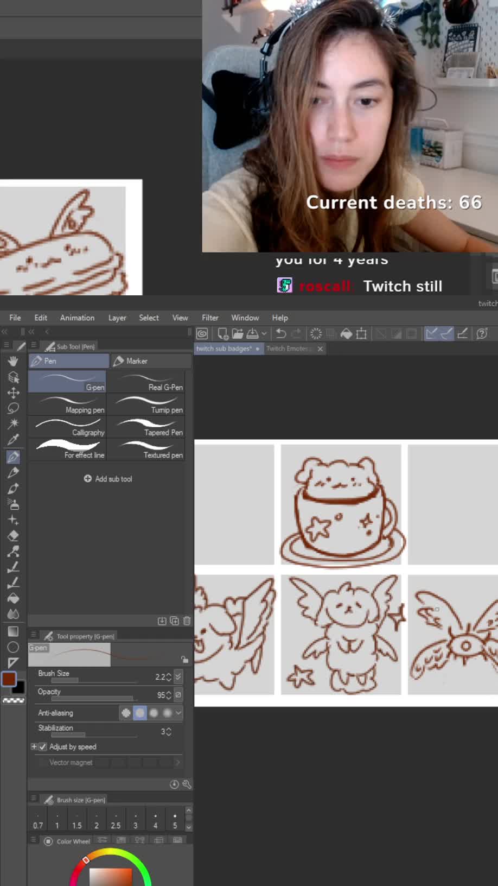Open sub tool detail wrench icon
The height and width of the screenshot is (886, 498).
[x=187, y=784]
